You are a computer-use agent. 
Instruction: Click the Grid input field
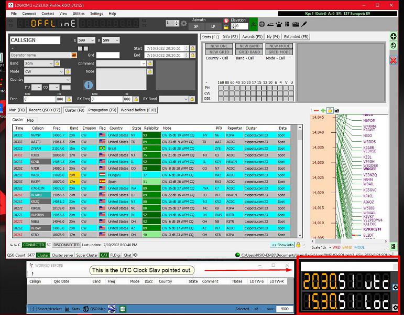click(x=108, y=55)
